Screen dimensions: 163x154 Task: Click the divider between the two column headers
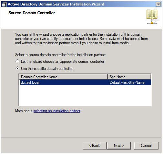click(x=107, y=77)
